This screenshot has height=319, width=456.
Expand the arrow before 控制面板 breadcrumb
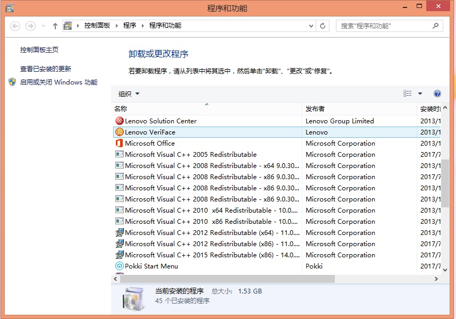click(78, 26)
